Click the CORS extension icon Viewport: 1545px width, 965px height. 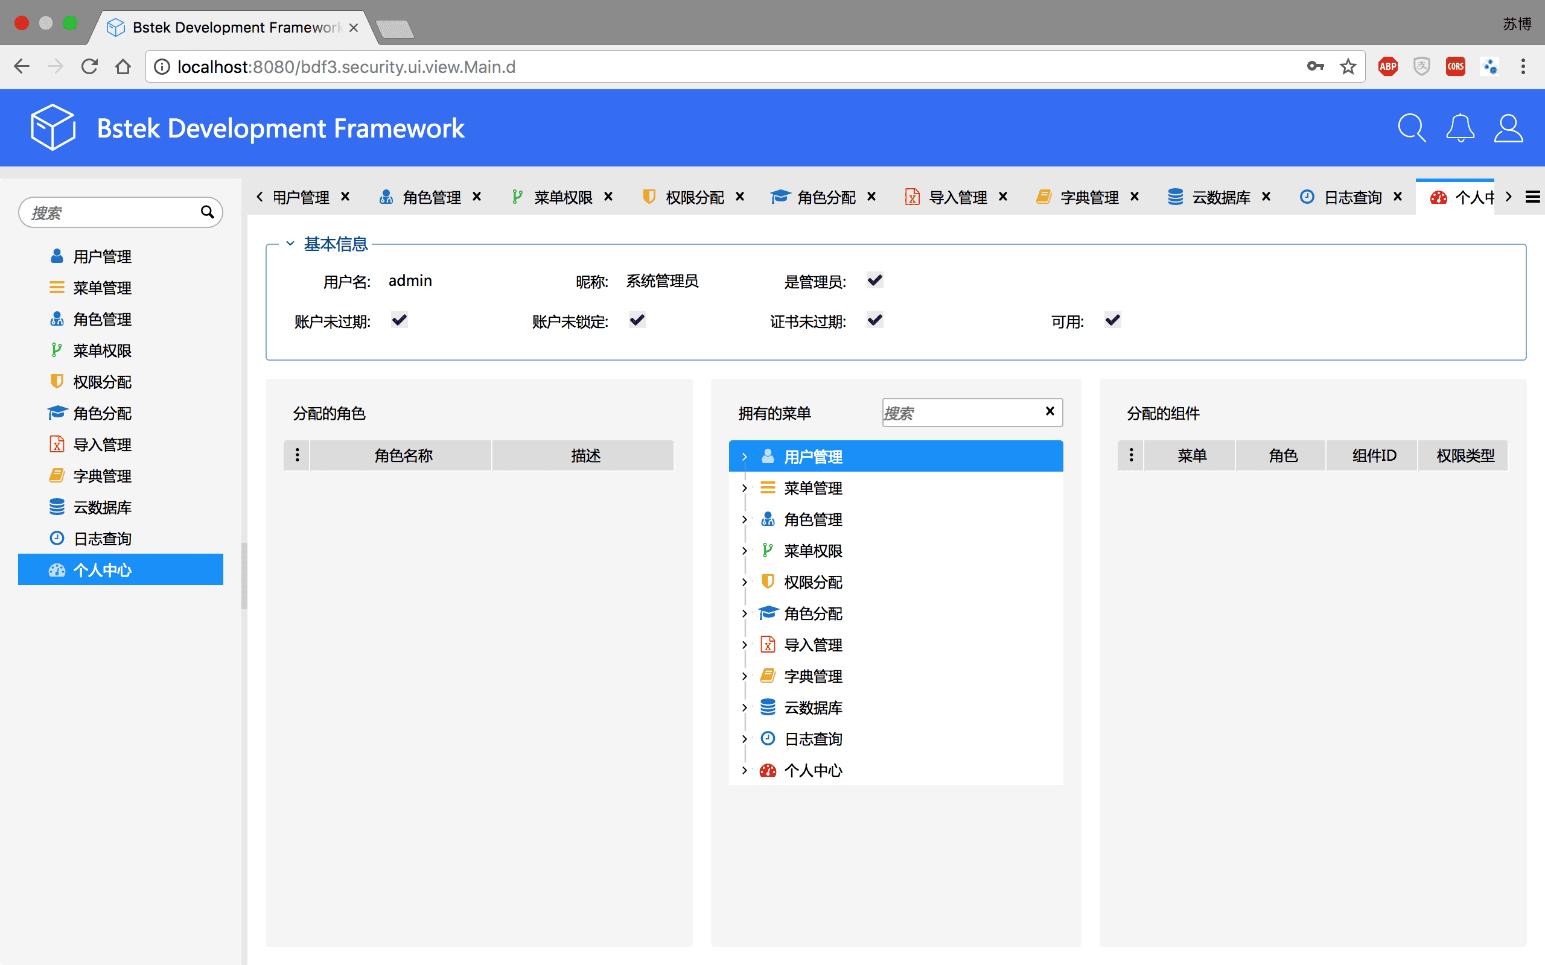pyautogui.click(x=1455, y=66)
